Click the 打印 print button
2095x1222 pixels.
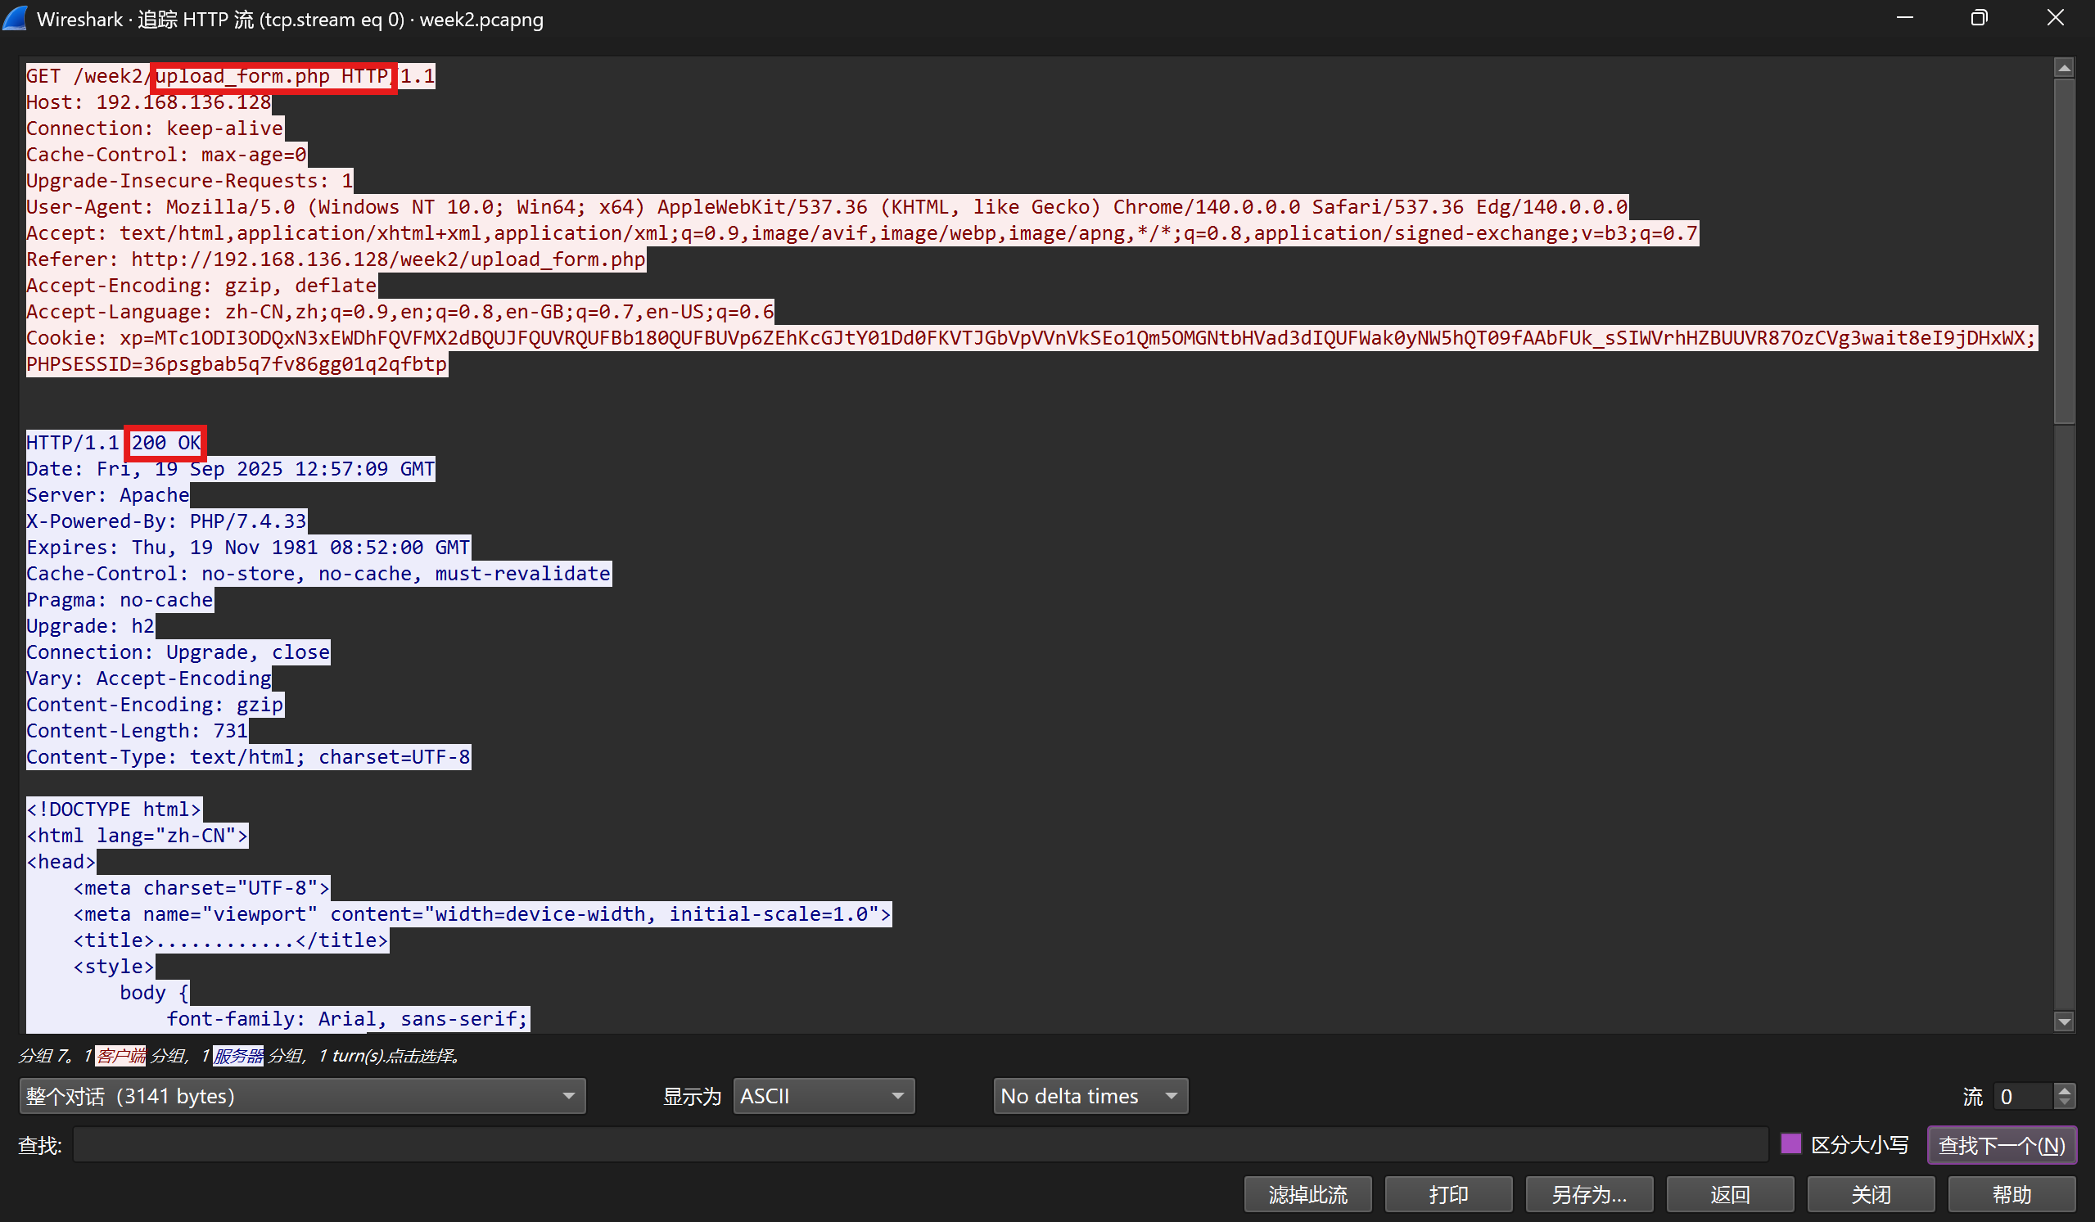(x=1448, y=1194)
